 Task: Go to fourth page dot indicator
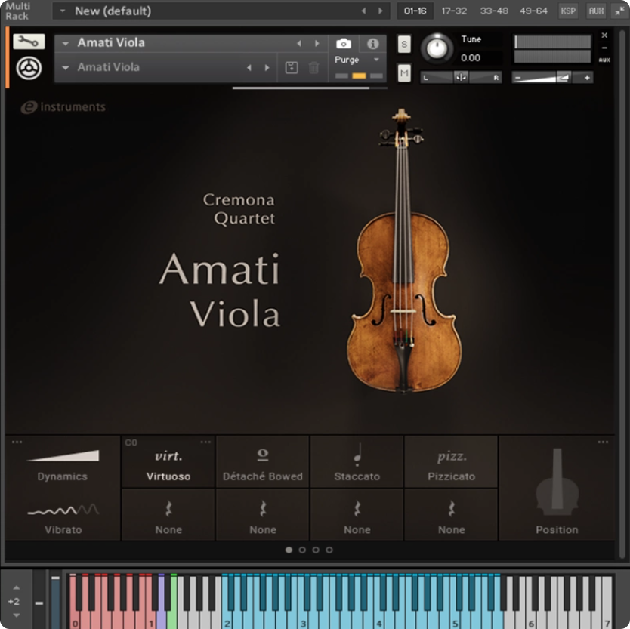tap(329, 550)
